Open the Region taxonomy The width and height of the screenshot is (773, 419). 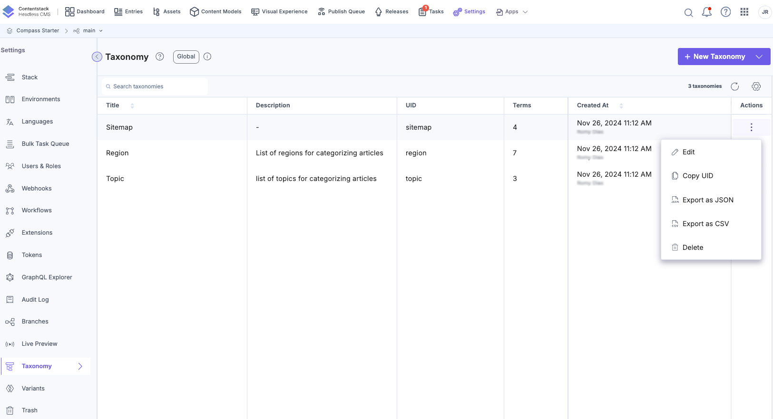click(x=117, y=153)
